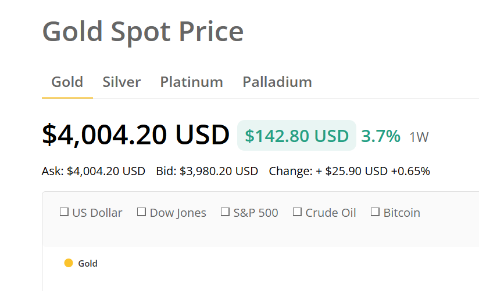Switch to the Gold tab
This screenshot has height=291, width=479.
[67, 82]
